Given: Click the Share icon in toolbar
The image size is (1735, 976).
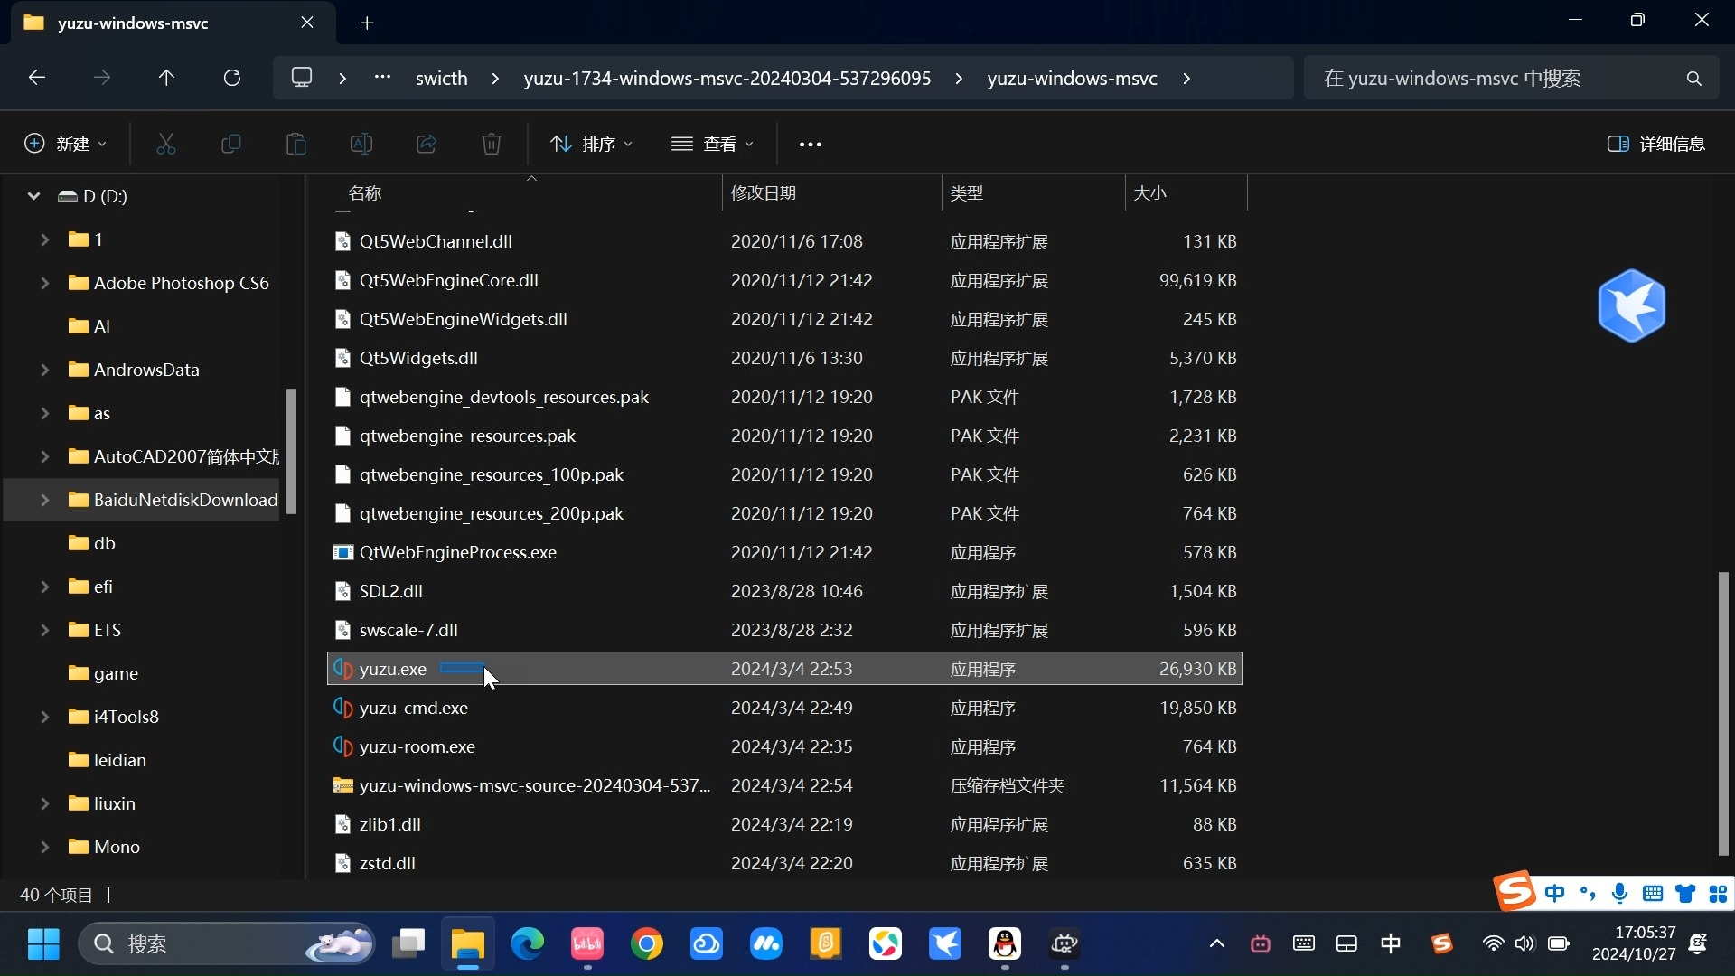Looking at the screenshot, I should pyautogui.click(x=427, y=144).
